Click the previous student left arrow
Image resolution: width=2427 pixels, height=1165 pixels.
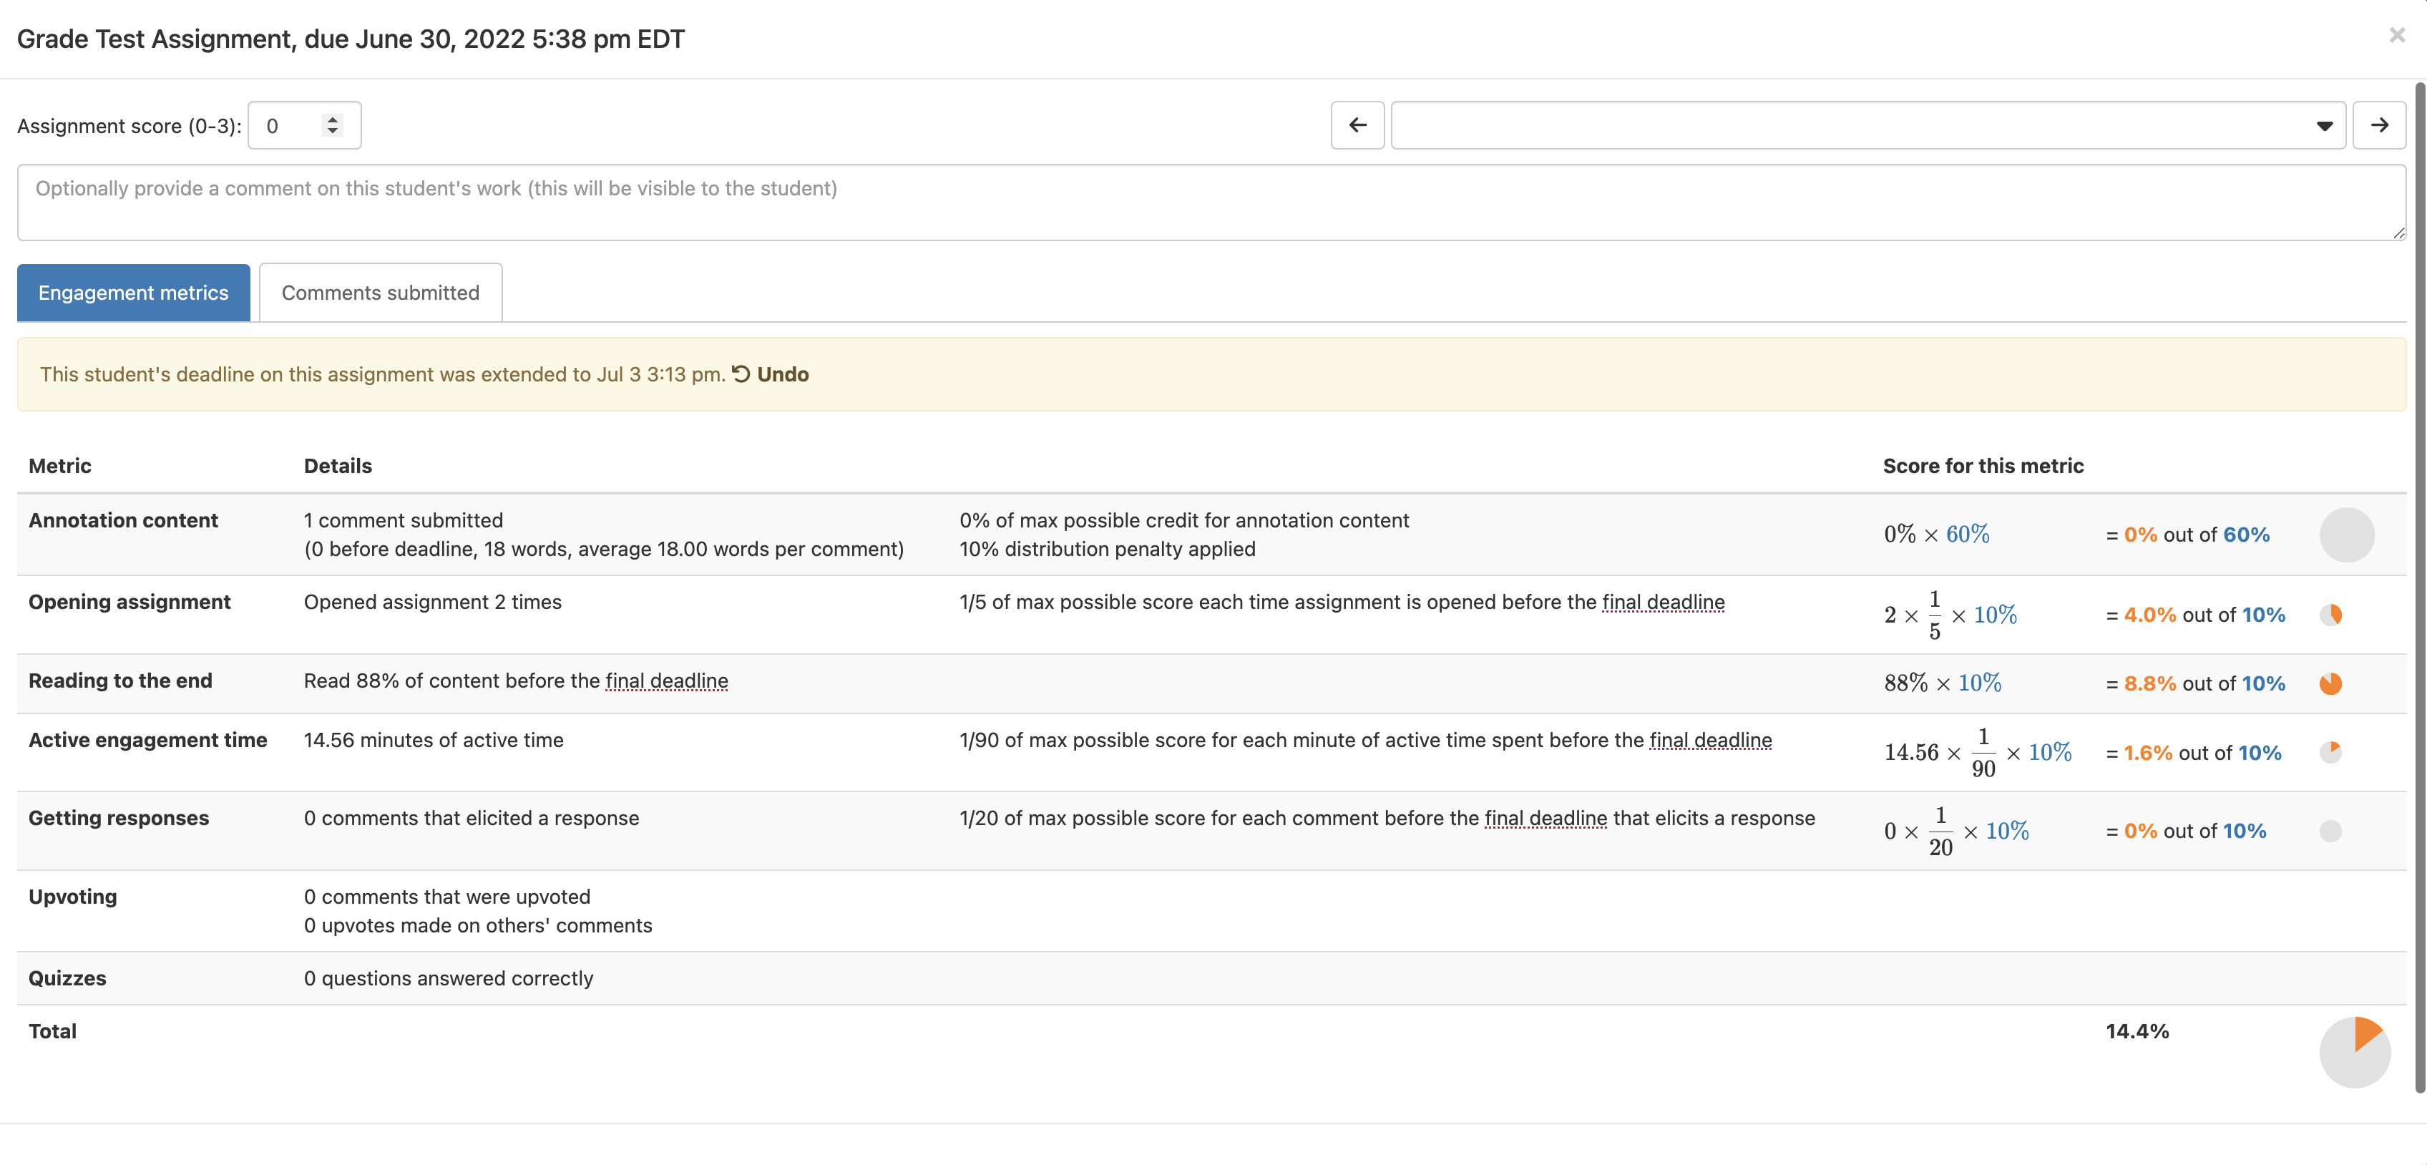click(1357, 125)
